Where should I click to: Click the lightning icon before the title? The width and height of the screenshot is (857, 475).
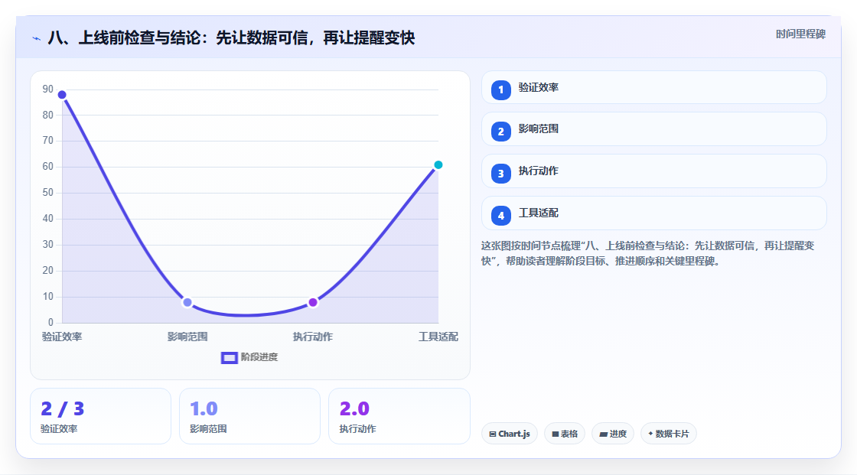37,38
